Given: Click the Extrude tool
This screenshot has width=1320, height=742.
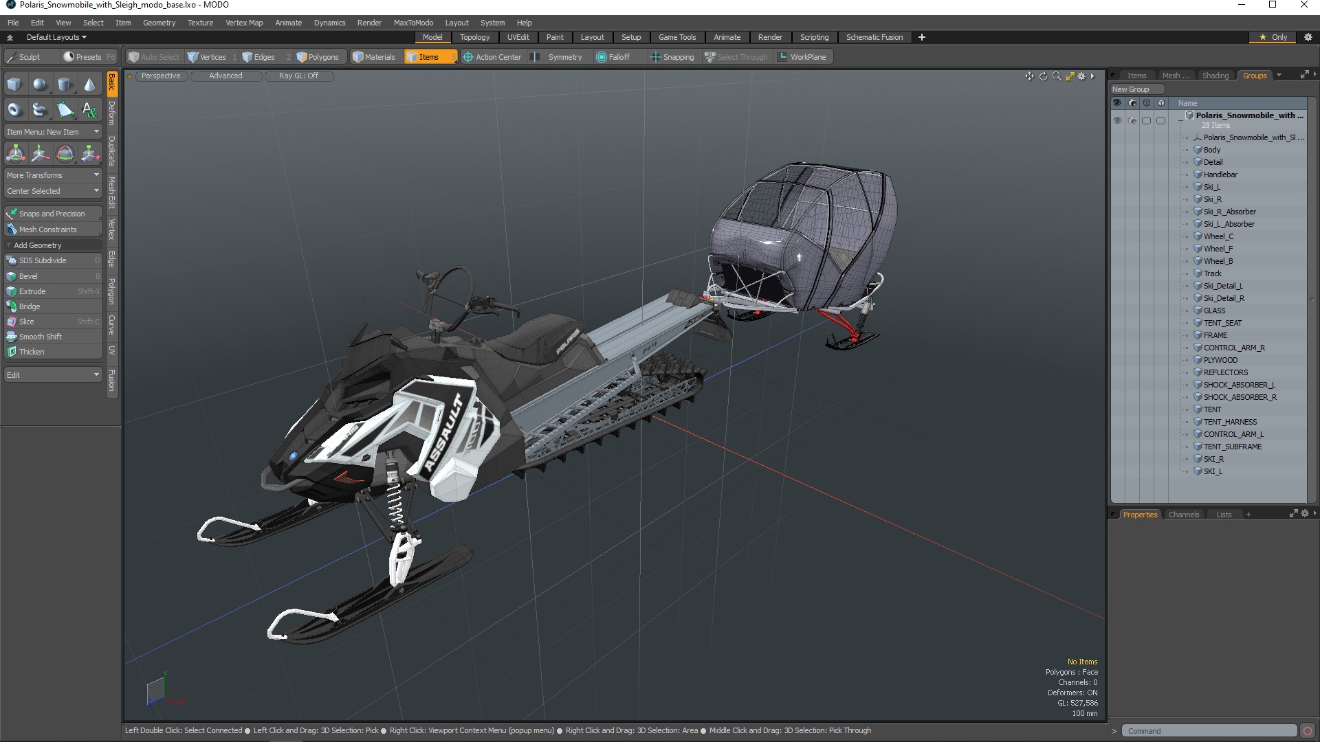Looking at the screenshot, I should coord(53,291).
